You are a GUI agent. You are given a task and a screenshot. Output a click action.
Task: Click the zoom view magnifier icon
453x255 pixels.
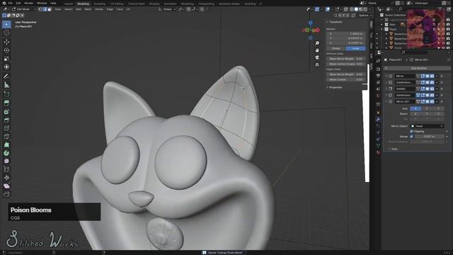pyautogui.click(x=317, y=43)
